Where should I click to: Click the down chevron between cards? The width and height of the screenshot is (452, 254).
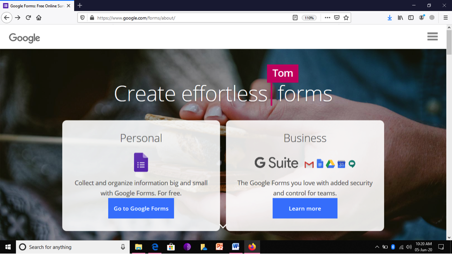click(223, 226)
